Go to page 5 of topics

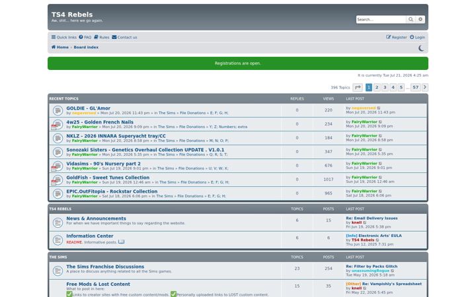pyautogui.click(x=401, y=87)
